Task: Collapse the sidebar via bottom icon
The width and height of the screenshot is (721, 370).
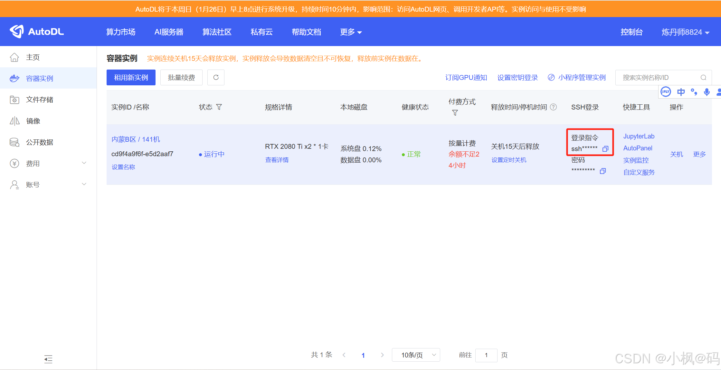Action: point(48,359)
